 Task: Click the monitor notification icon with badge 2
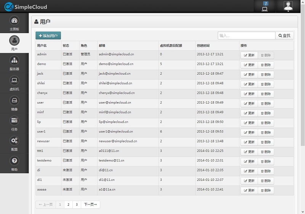(265, 6)
